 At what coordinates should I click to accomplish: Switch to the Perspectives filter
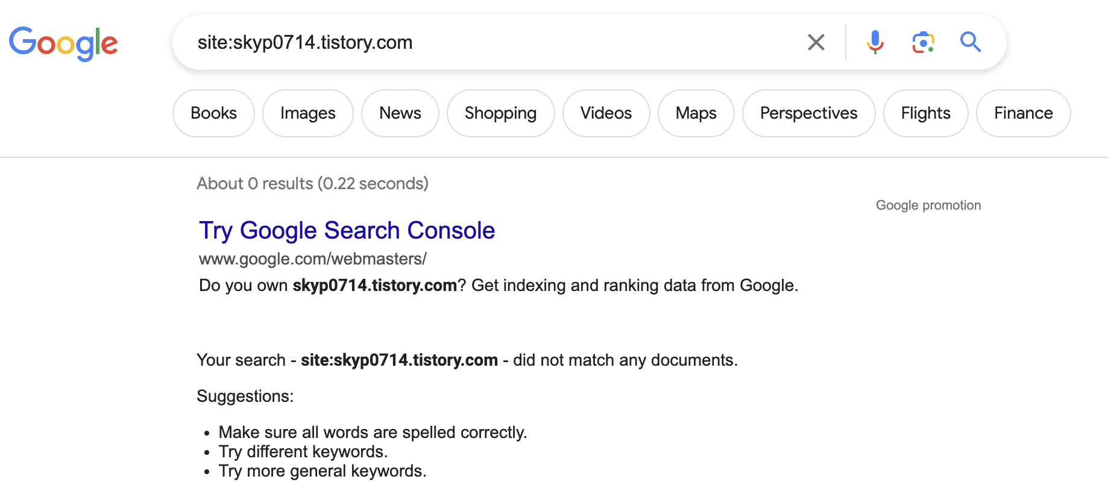(809, 113)
